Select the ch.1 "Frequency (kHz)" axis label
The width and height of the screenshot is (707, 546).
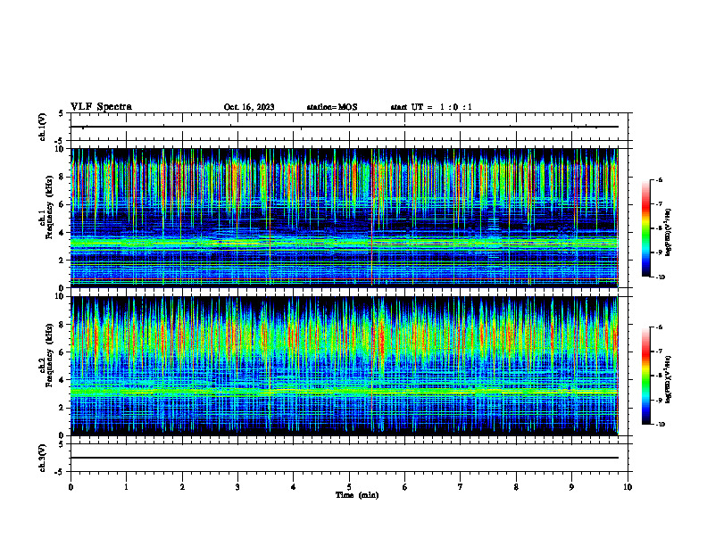(x=49, y=206)
